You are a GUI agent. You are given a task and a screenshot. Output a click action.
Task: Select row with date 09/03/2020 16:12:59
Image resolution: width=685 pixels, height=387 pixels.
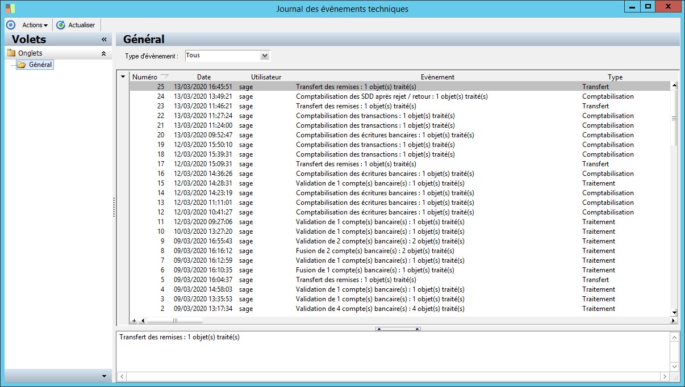pyautogui.click(x=400, y=260)
